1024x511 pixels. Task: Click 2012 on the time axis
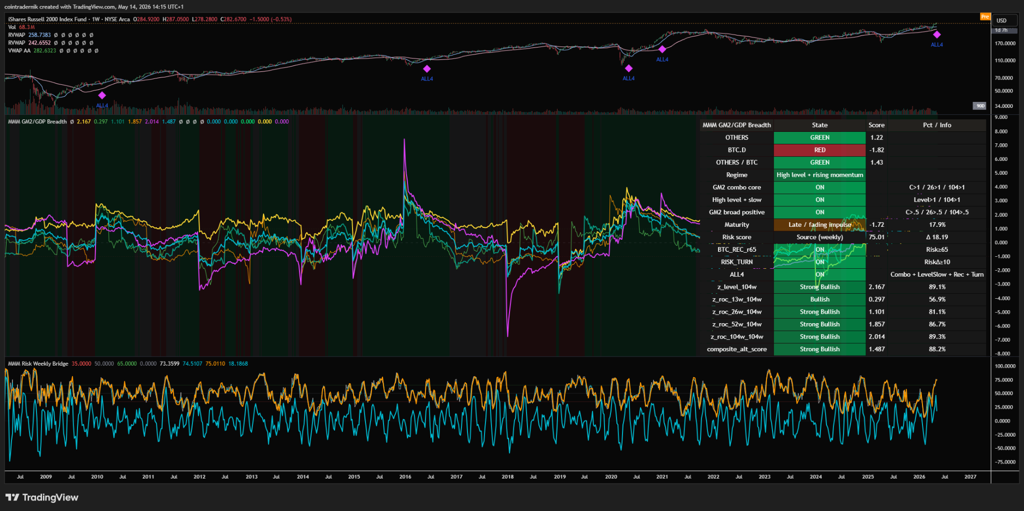[199, 477]
